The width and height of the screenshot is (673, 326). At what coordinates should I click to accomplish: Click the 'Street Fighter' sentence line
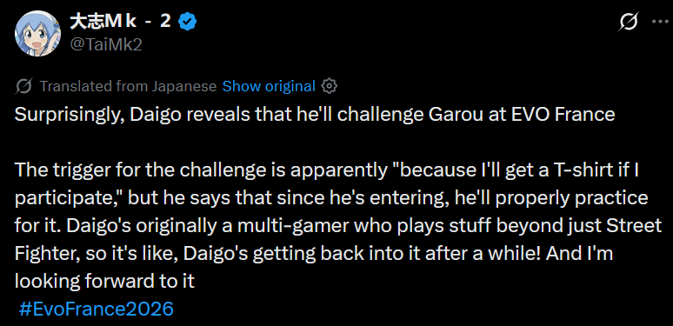click(337, 226)
